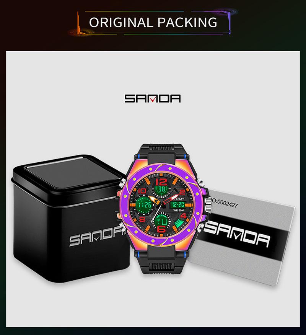Click the ORIGINAL PACKING banner title
306x335 pixels.
pyautogui.click(x=153, y=22)
